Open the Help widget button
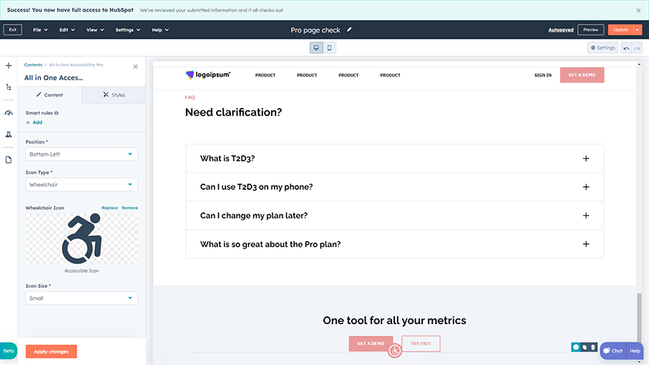Screen dimensions: 649x365 click(x=635, y=350)
